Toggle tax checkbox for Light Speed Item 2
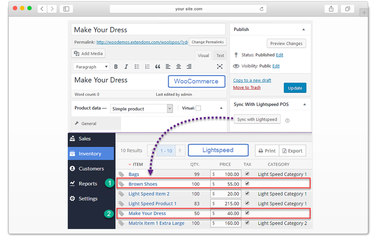Image resolution: width=377 pixels, height=236 pixels. tap(247, 193)
